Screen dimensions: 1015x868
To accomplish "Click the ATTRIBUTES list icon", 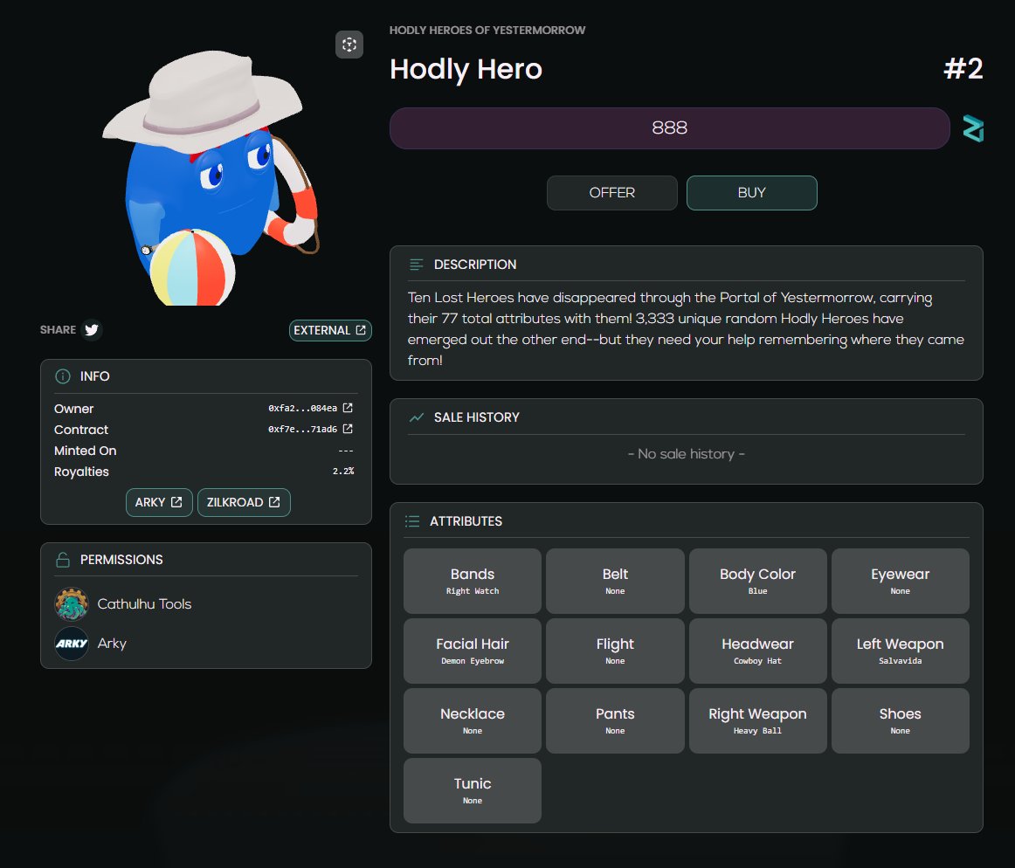I will pyautogui.click(x=412, y=521).
